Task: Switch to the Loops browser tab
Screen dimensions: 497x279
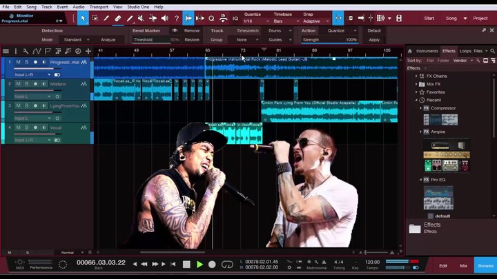Action: click(x=466, y=51)
